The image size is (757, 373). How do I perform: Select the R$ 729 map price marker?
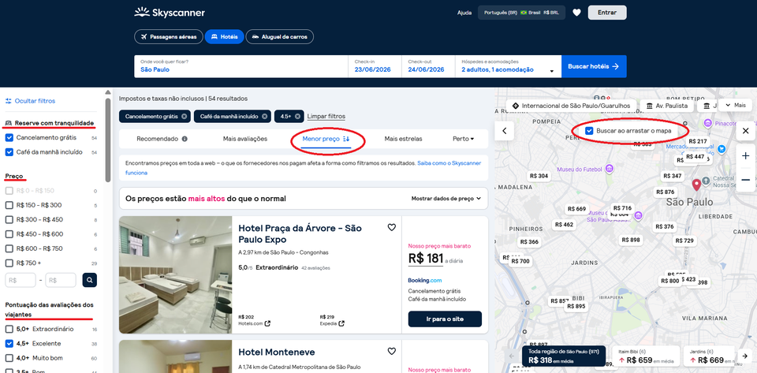684,241
